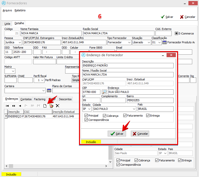Viewport: 199px width, 177px height.
Task: Minimize the Endereço de Fornecedor dialog
Action: point(163,55)
